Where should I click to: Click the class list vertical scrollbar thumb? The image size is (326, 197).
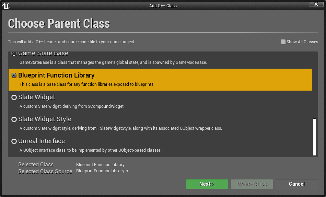(315, 137)
